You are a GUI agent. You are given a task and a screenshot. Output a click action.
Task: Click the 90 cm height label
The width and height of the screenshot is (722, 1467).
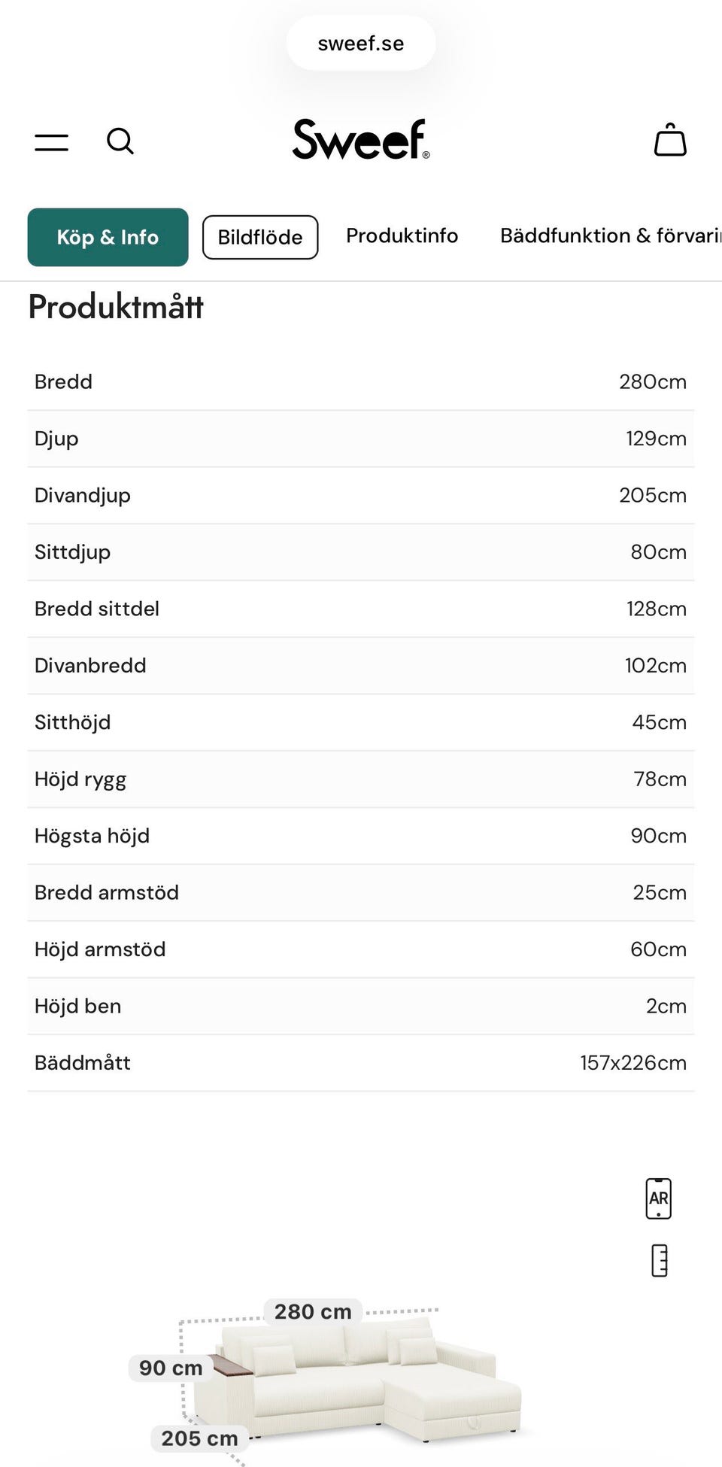click(x=171, y=1368)
